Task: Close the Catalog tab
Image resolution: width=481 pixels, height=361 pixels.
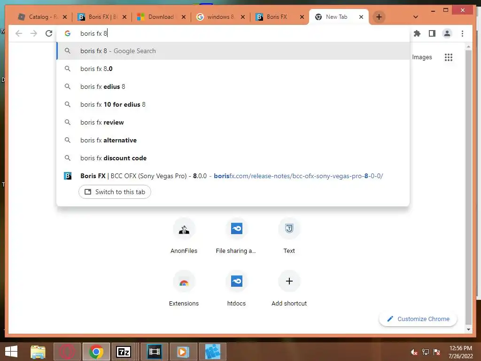Action: coord(65,17)
